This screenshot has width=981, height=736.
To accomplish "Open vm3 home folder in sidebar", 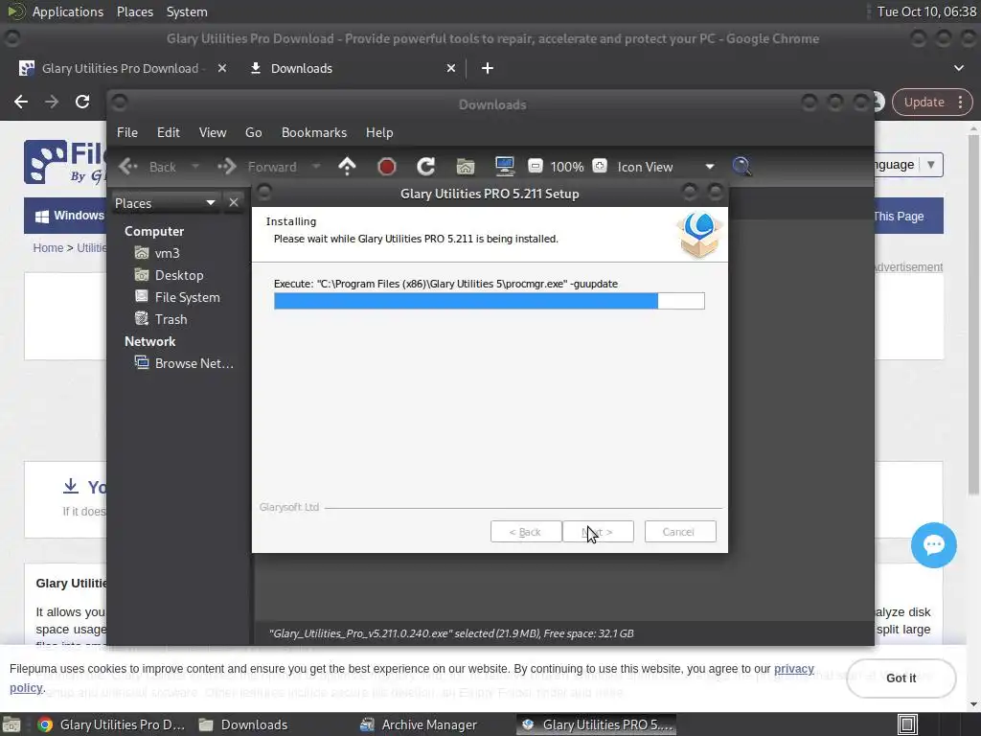I will [158, 253].
